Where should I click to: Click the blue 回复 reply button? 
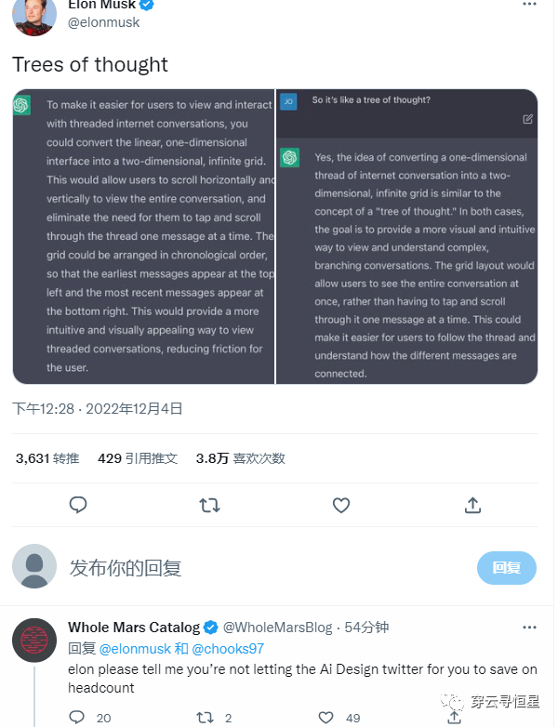[x=507, y=567]
